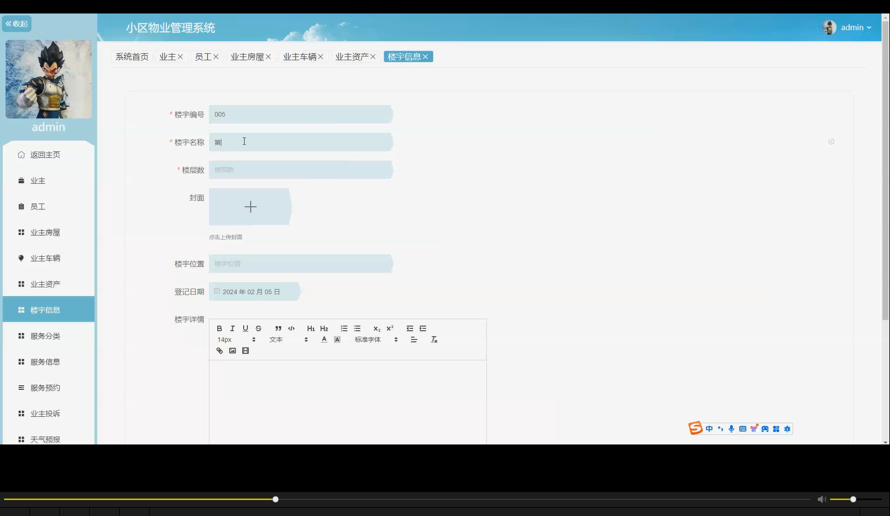
Task: Insert a blockquote in the editor
Action: [x=278, y=328]
